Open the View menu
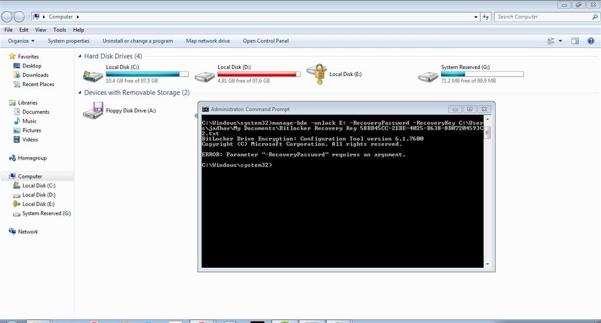 40,30
